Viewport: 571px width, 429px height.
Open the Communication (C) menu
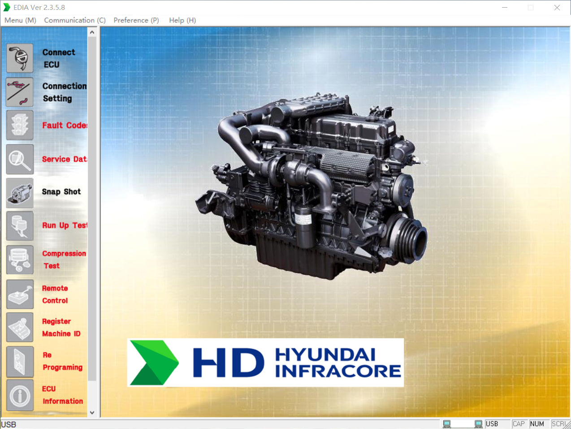(75, 20)
